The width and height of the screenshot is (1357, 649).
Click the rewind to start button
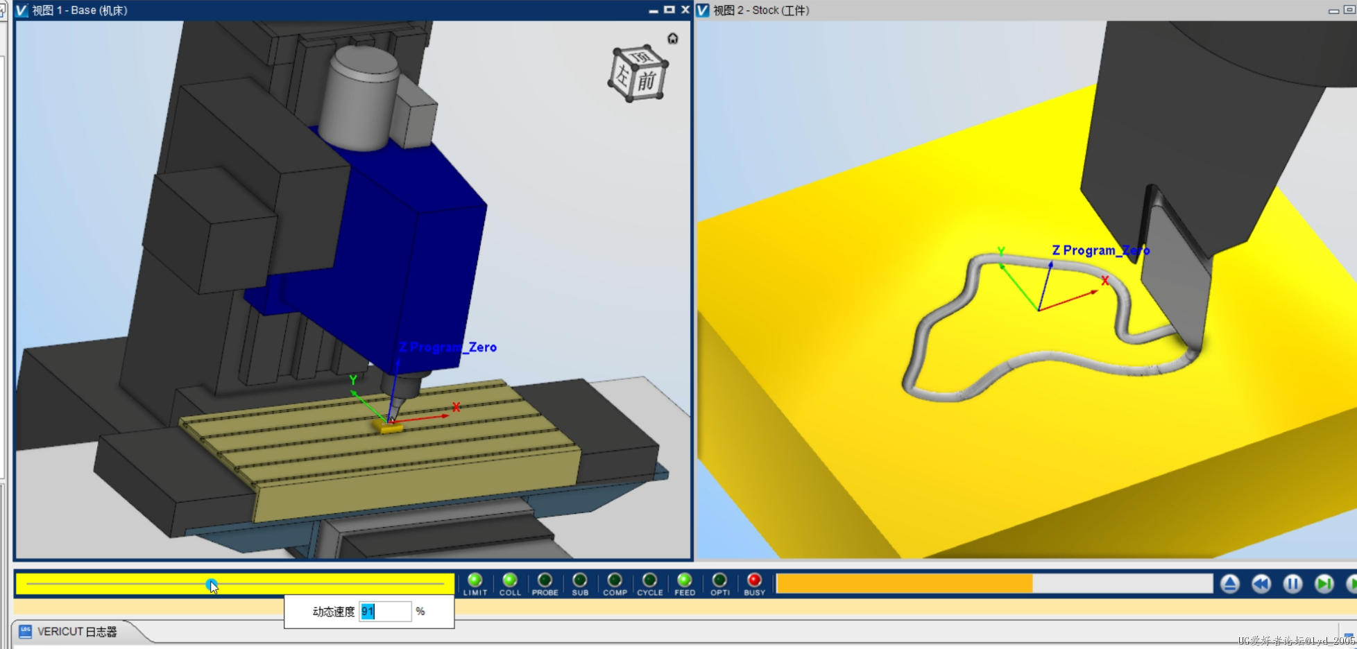coord(1261,584)
